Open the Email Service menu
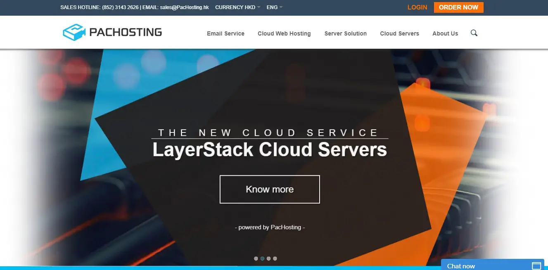548x270 pixels. [x=225, y=33]
